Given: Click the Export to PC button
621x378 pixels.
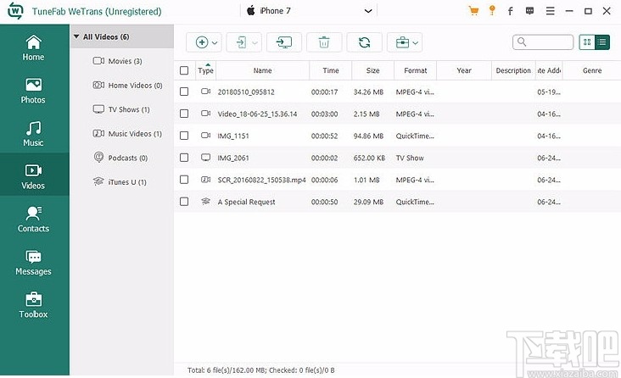Looking at the screenshot, I should click(284, 42).
